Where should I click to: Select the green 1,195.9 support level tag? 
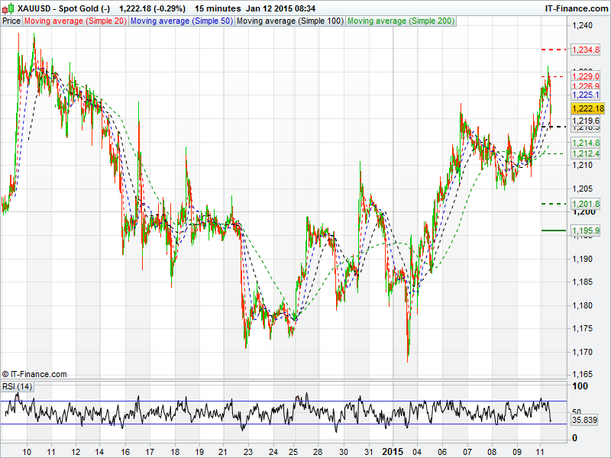586,231
